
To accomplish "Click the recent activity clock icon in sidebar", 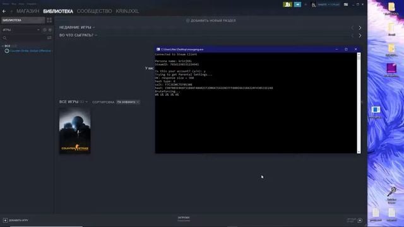I will tap(45, 30).
